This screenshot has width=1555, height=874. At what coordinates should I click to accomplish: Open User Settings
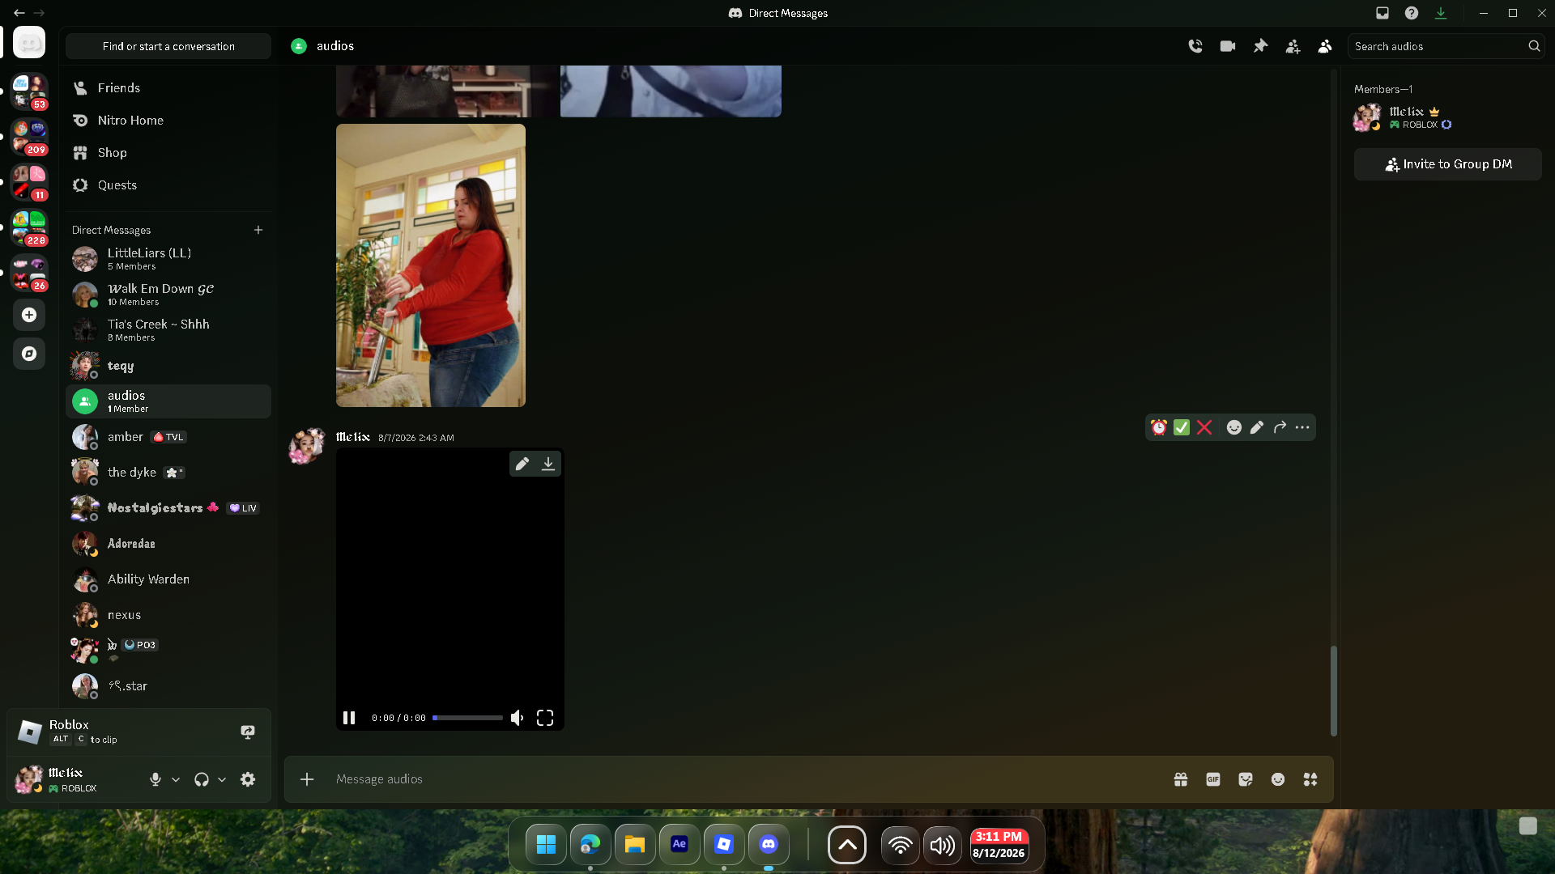(248, 779)
